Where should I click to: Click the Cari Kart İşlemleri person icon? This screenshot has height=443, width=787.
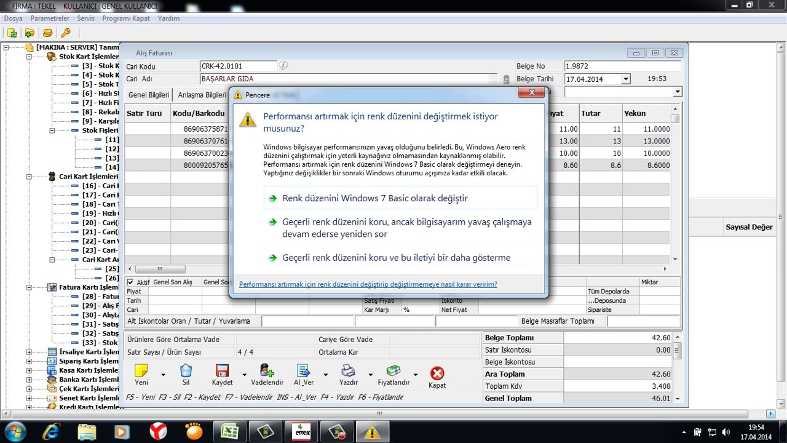tap(52, 177)
